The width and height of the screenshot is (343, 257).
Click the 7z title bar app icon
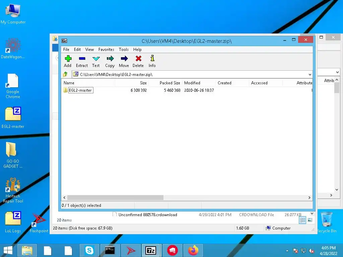coord(64,41)
